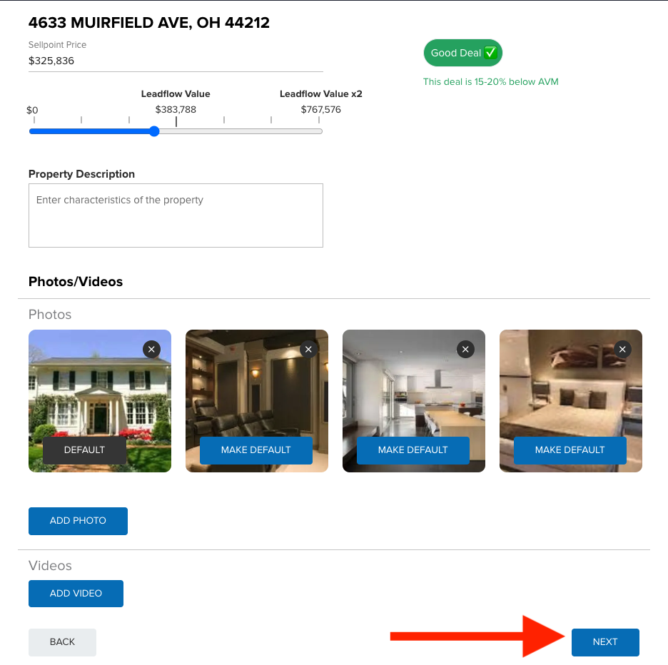
Task: Click the $0 slider label
Action: tap(32, 110)
